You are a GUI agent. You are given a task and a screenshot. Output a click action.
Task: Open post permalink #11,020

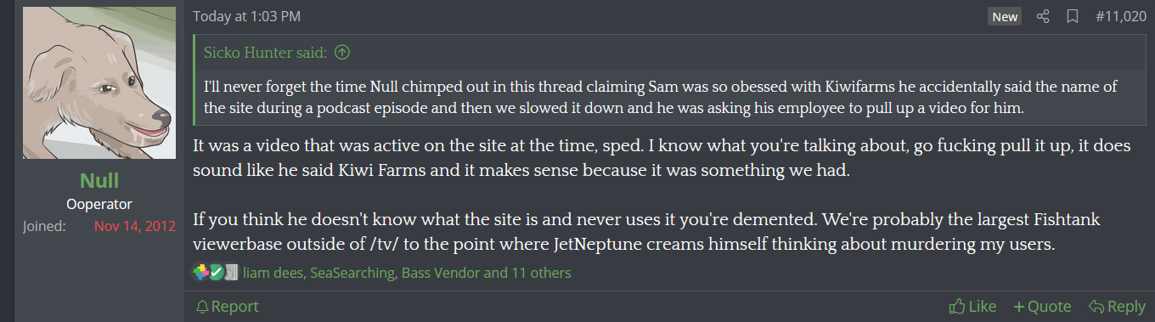1120,16
